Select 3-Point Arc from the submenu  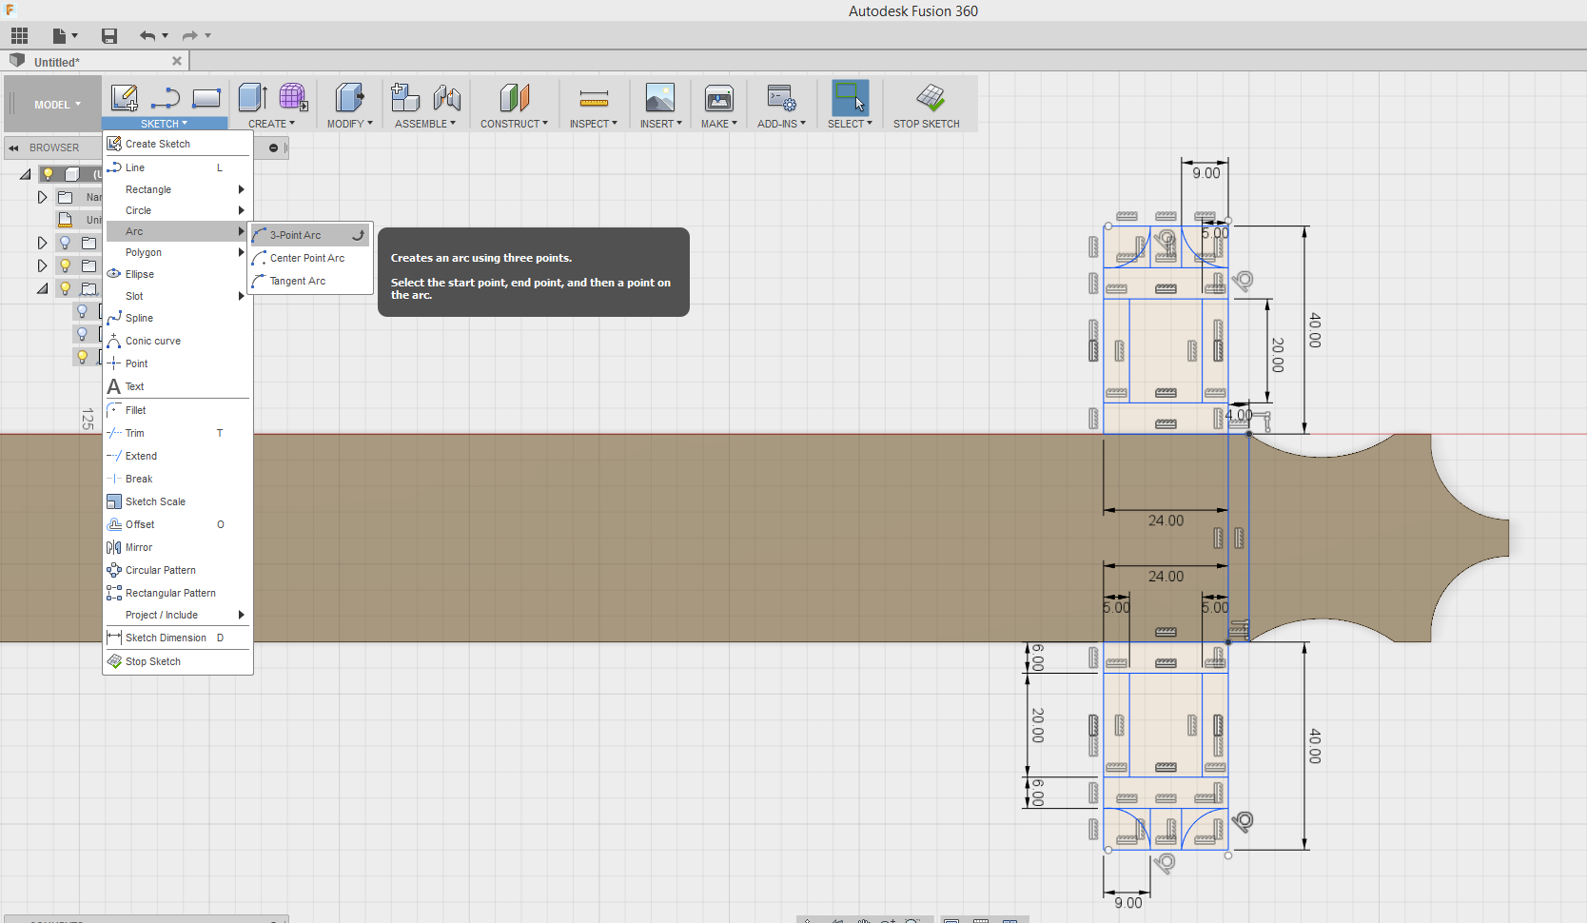tap(310, 235)
